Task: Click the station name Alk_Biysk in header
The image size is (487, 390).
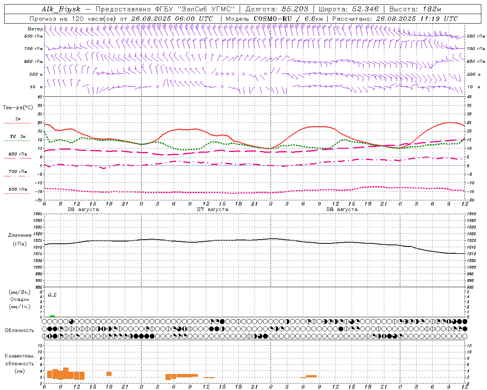Action: click(x=61, y=9)
